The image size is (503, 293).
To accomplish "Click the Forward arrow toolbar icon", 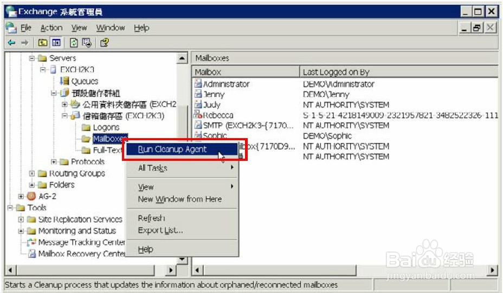I will [25, 42].
